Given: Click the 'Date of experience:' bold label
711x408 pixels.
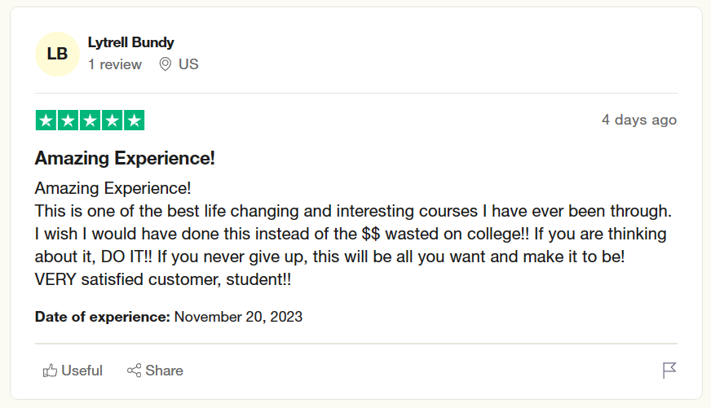Looking at the screenshot, I should tap(103, 317).
